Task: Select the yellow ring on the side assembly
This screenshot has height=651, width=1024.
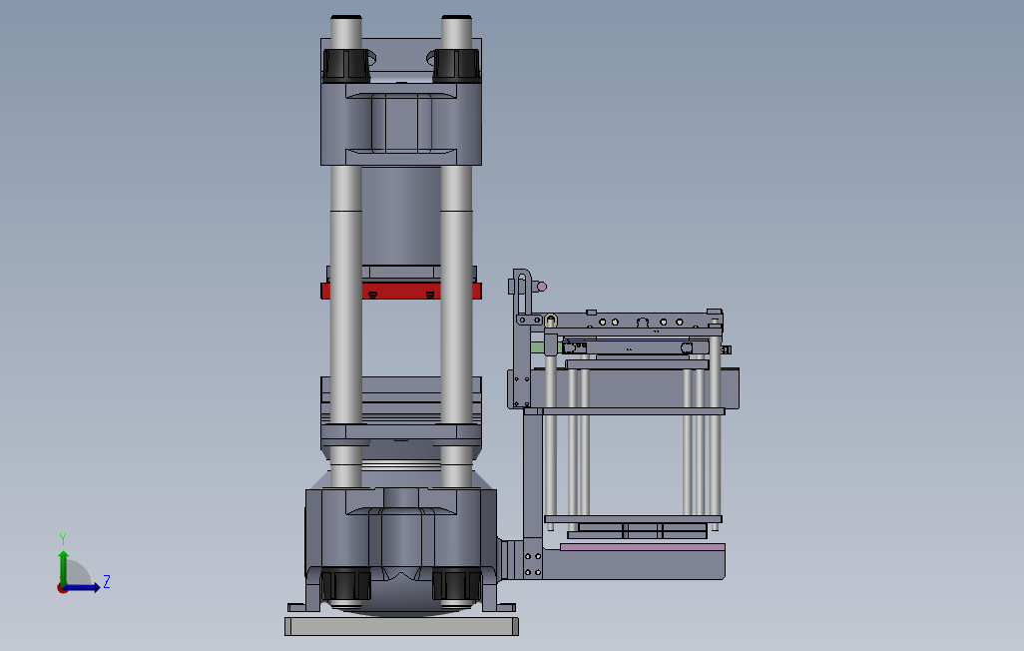Action: [x=551, y=321]
